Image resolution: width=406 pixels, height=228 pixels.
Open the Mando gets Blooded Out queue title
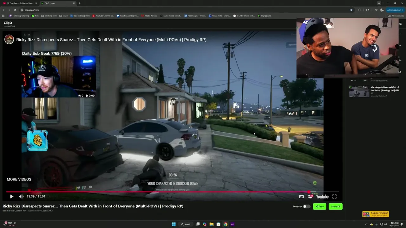click(x=385, y=90)
